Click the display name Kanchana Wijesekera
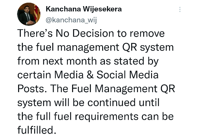Image resolution: width=205 pixels, height=136 pixels. click(84, 9)
